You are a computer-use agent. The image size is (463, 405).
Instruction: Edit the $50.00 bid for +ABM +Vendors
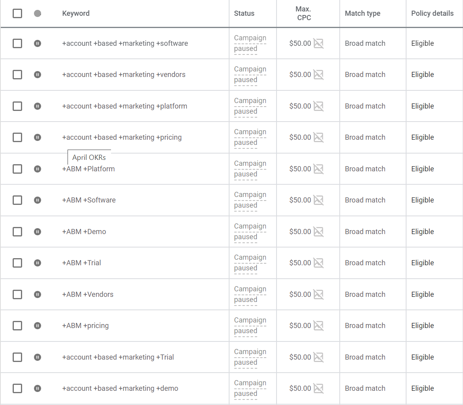pos(300,294)
